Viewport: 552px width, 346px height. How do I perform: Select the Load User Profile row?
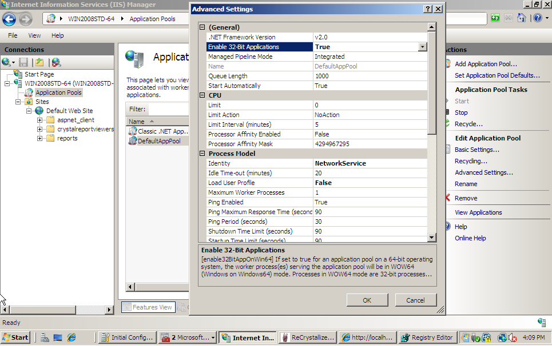(317, 183)
